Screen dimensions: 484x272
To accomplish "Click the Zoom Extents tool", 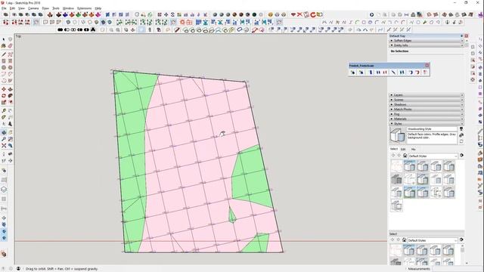I will [4, 146].
